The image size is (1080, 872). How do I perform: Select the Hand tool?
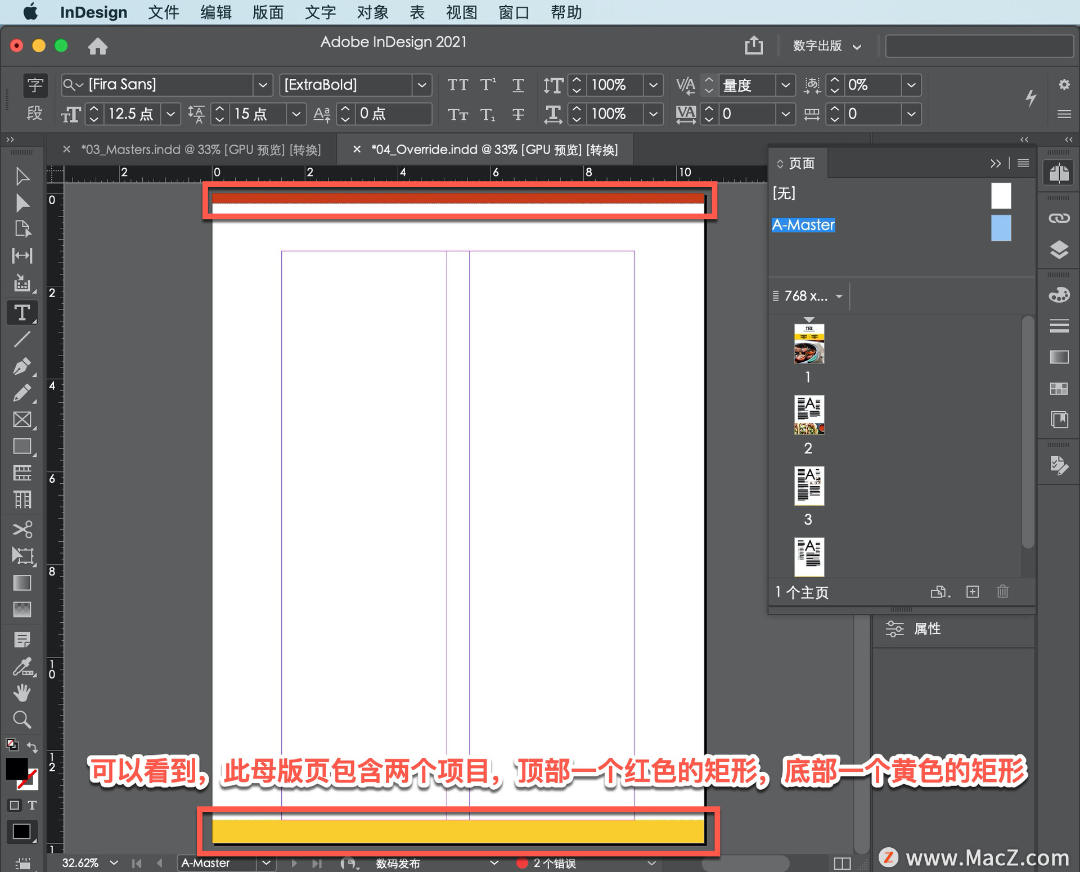click(22, 693)
